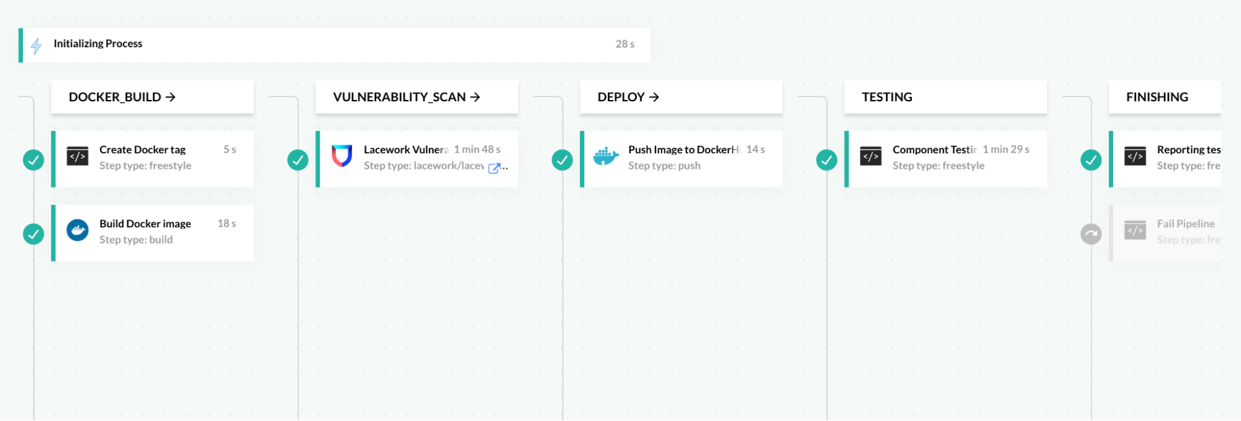Click the Docker whale icon on push step

[605, 156]
